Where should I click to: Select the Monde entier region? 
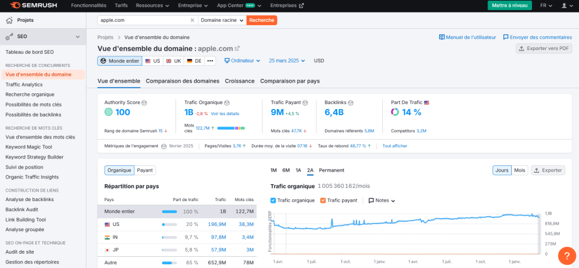[x=120, y=61]
